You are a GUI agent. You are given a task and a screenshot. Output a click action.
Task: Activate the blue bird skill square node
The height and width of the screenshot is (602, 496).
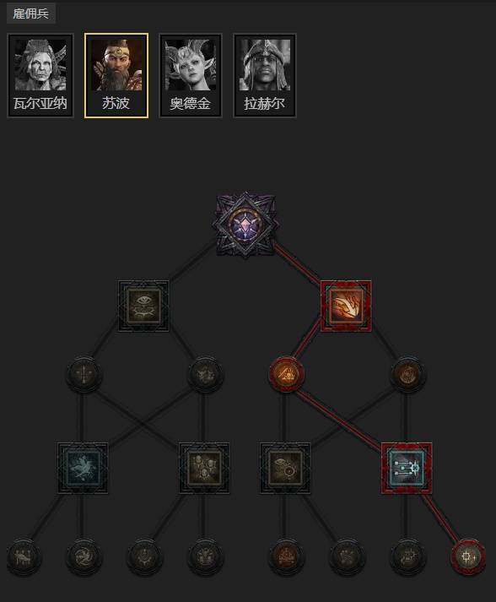click(x=83, y=468)
